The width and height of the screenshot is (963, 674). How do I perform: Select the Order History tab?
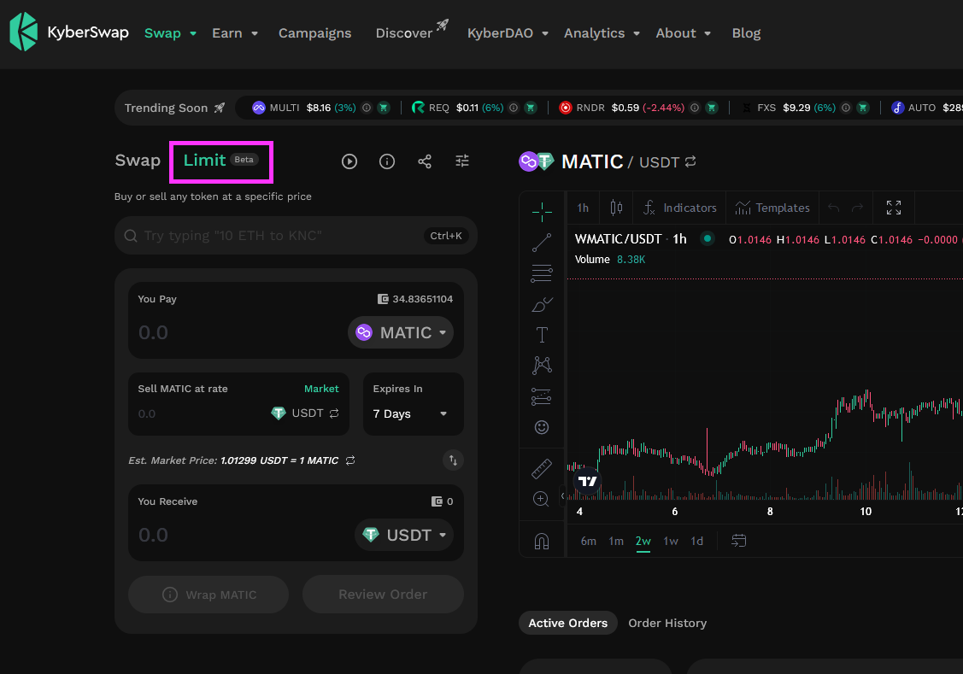667,623
